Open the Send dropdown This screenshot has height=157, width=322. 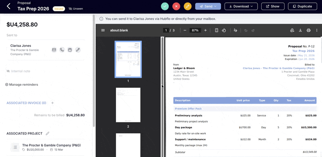[x=208, y=6]
